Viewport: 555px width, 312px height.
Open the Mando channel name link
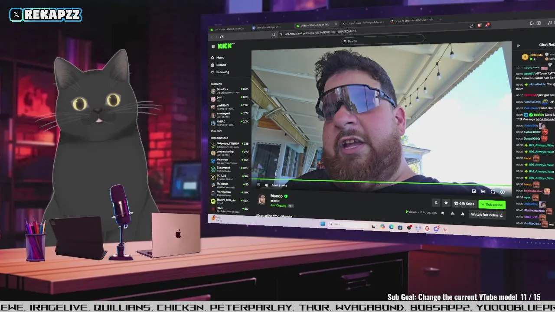tap(276, 196)
